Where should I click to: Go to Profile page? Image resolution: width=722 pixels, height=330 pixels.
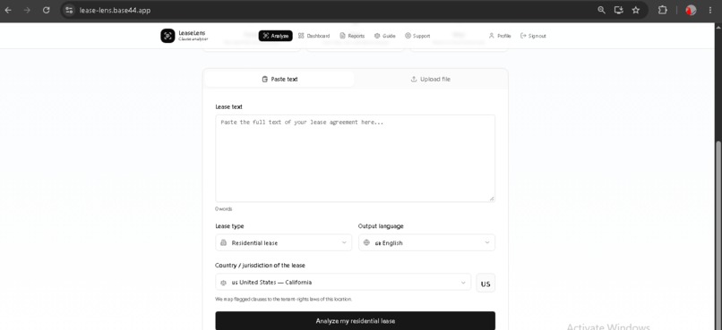coord(500,36)
